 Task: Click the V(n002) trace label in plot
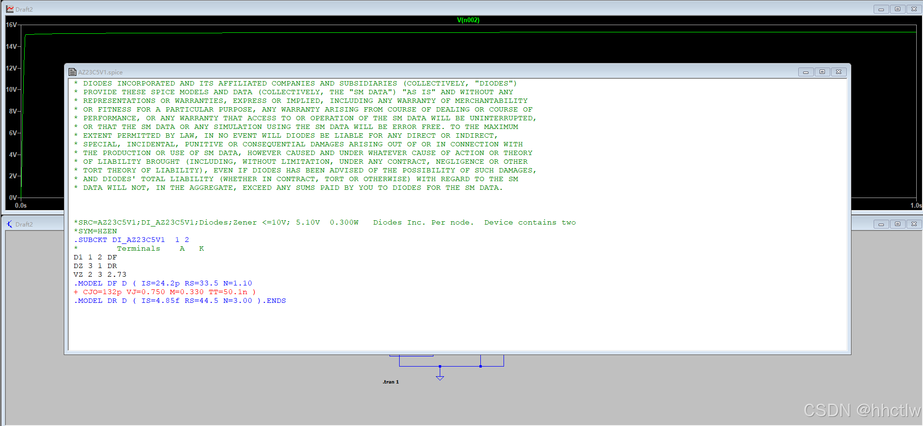click(x=468, y=20)
